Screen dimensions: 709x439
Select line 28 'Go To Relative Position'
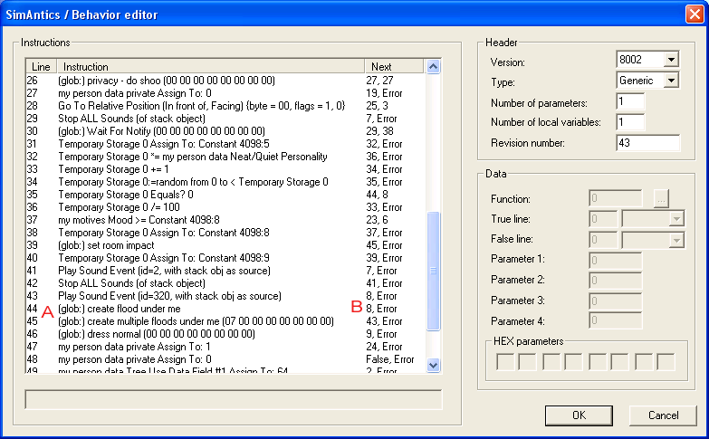[225, 106]
